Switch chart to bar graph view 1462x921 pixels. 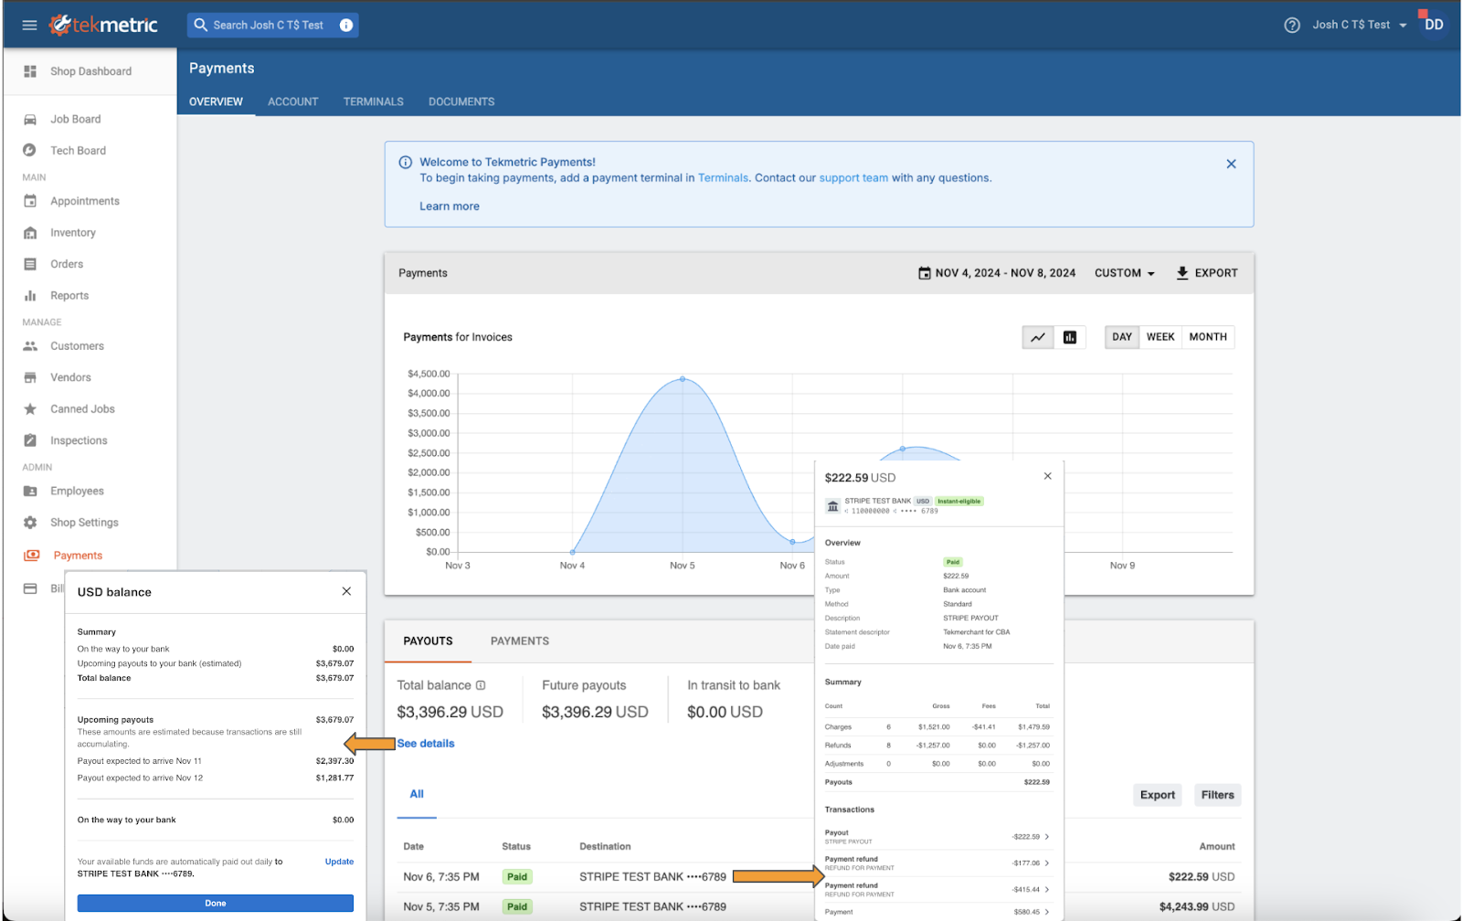pos(1070,337)
